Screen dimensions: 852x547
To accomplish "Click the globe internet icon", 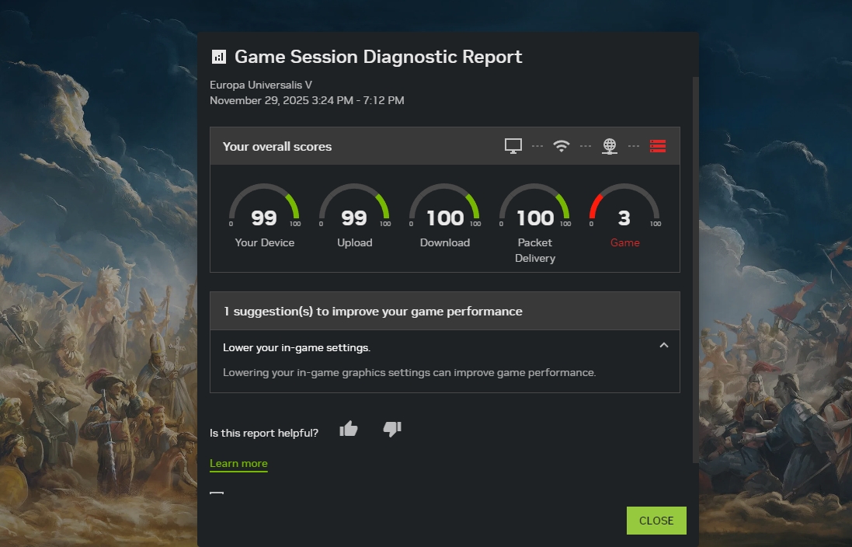I will (610, 146).
